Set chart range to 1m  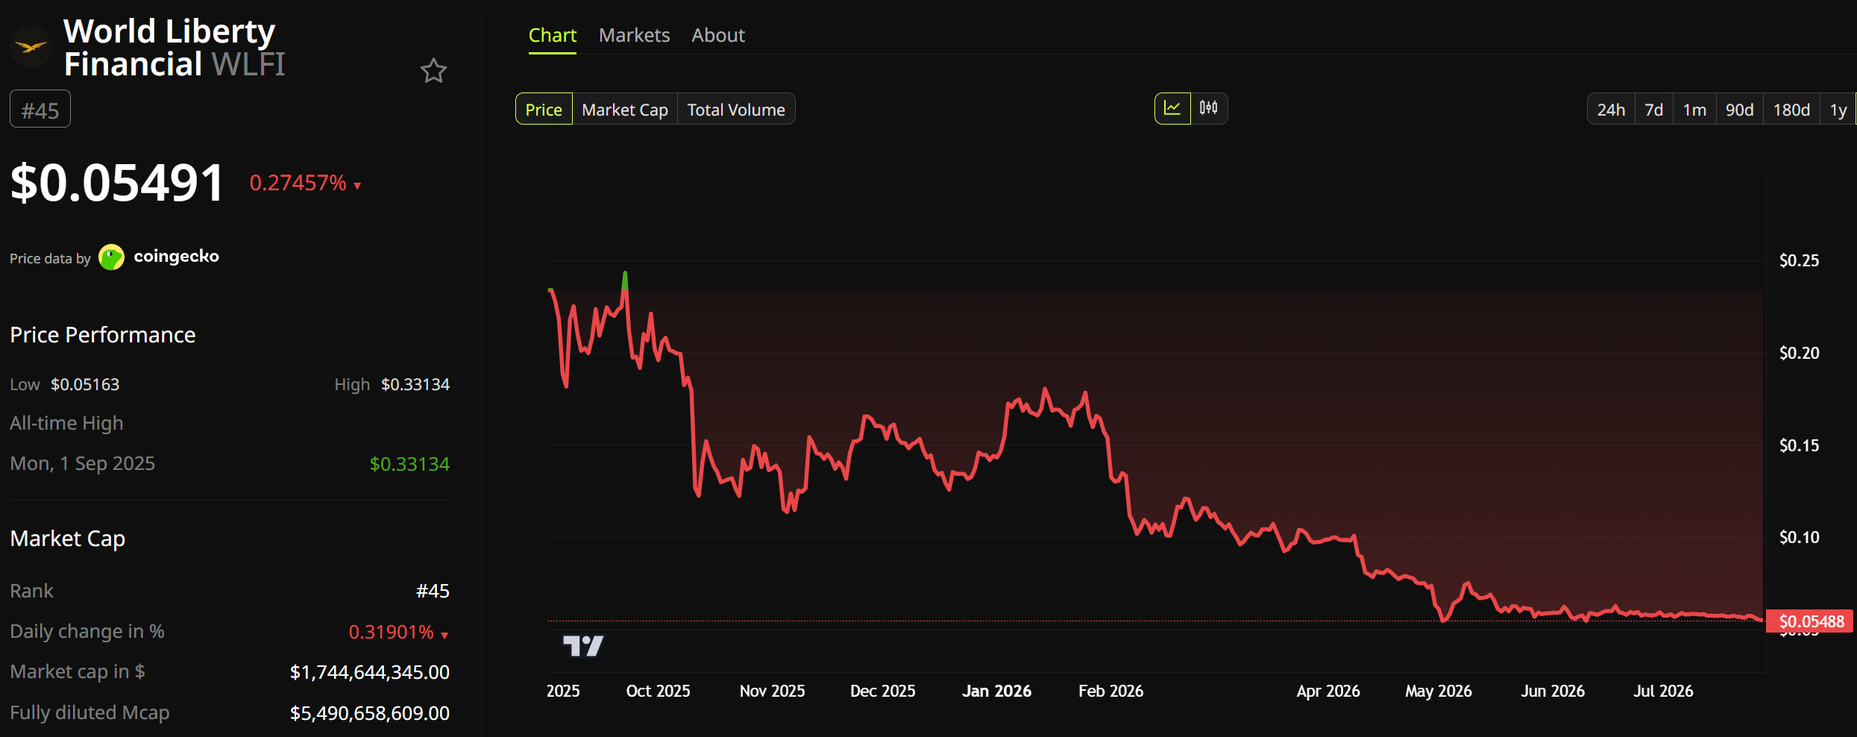1694,110
